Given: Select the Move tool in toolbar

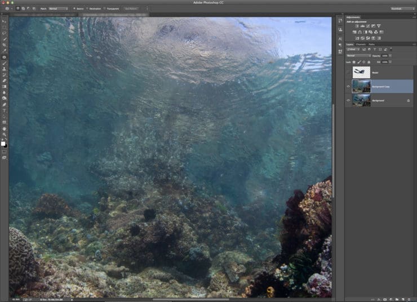Looking at the screenshot, I should point(4,21).
